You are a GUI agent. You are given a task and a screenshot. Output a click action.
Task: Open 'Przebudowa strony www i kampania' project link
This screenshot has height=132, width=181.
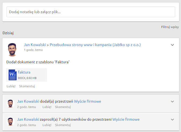click(x=95, y=45)
